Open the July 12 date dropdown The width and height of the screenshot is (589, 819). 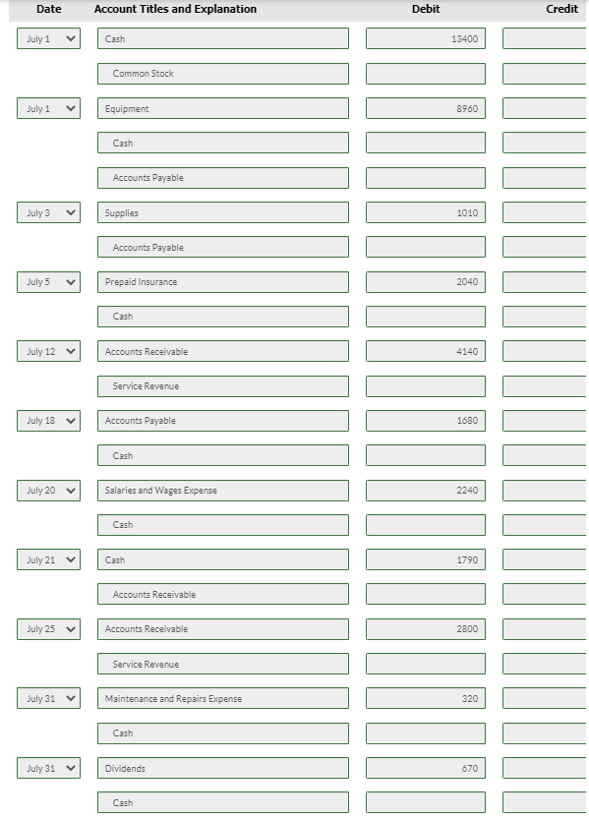tap(48, 351)
